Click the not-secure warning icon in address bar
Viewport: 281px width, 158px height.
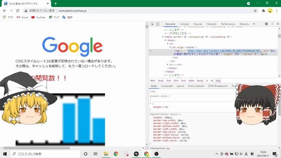tap(26, 11)
